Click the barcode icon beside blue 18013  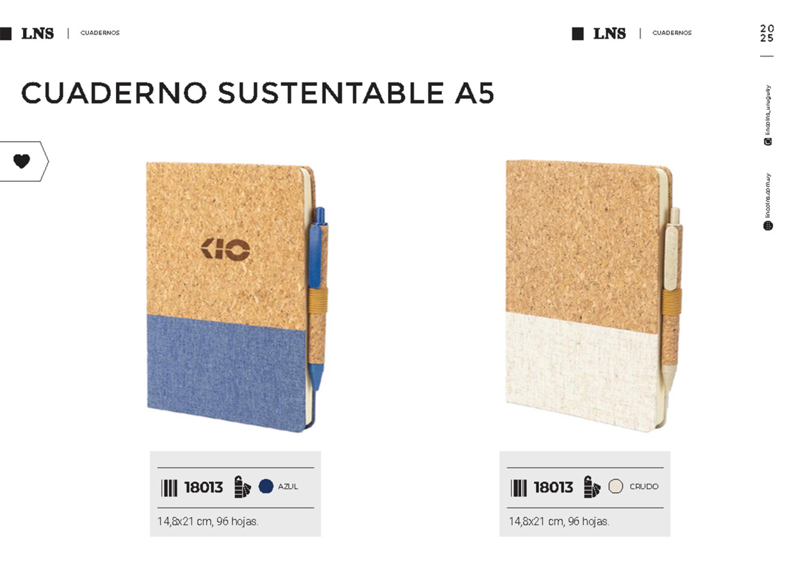169,488
